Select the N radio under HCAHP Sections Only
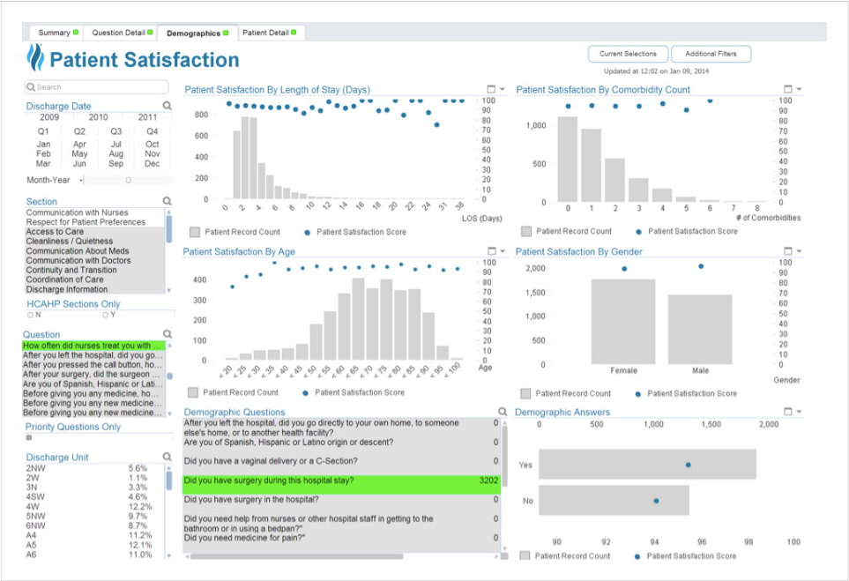This screenshot has width=849, height=581. point(31,314)
